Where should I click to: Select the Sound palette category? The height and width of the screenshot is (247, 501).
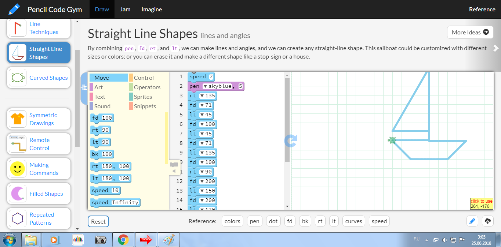[x=109, y=106]
